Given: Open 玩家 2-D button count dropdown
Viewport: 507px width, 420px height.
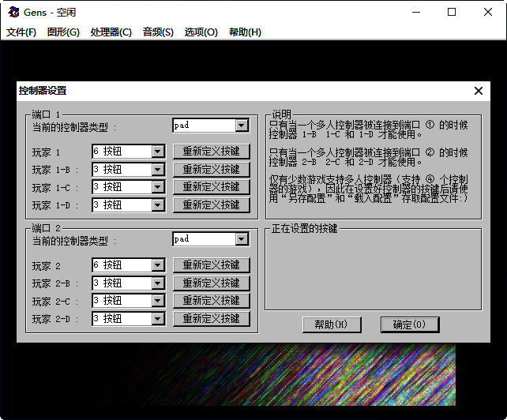Looking at the screenshot, I should click(157, 319).
